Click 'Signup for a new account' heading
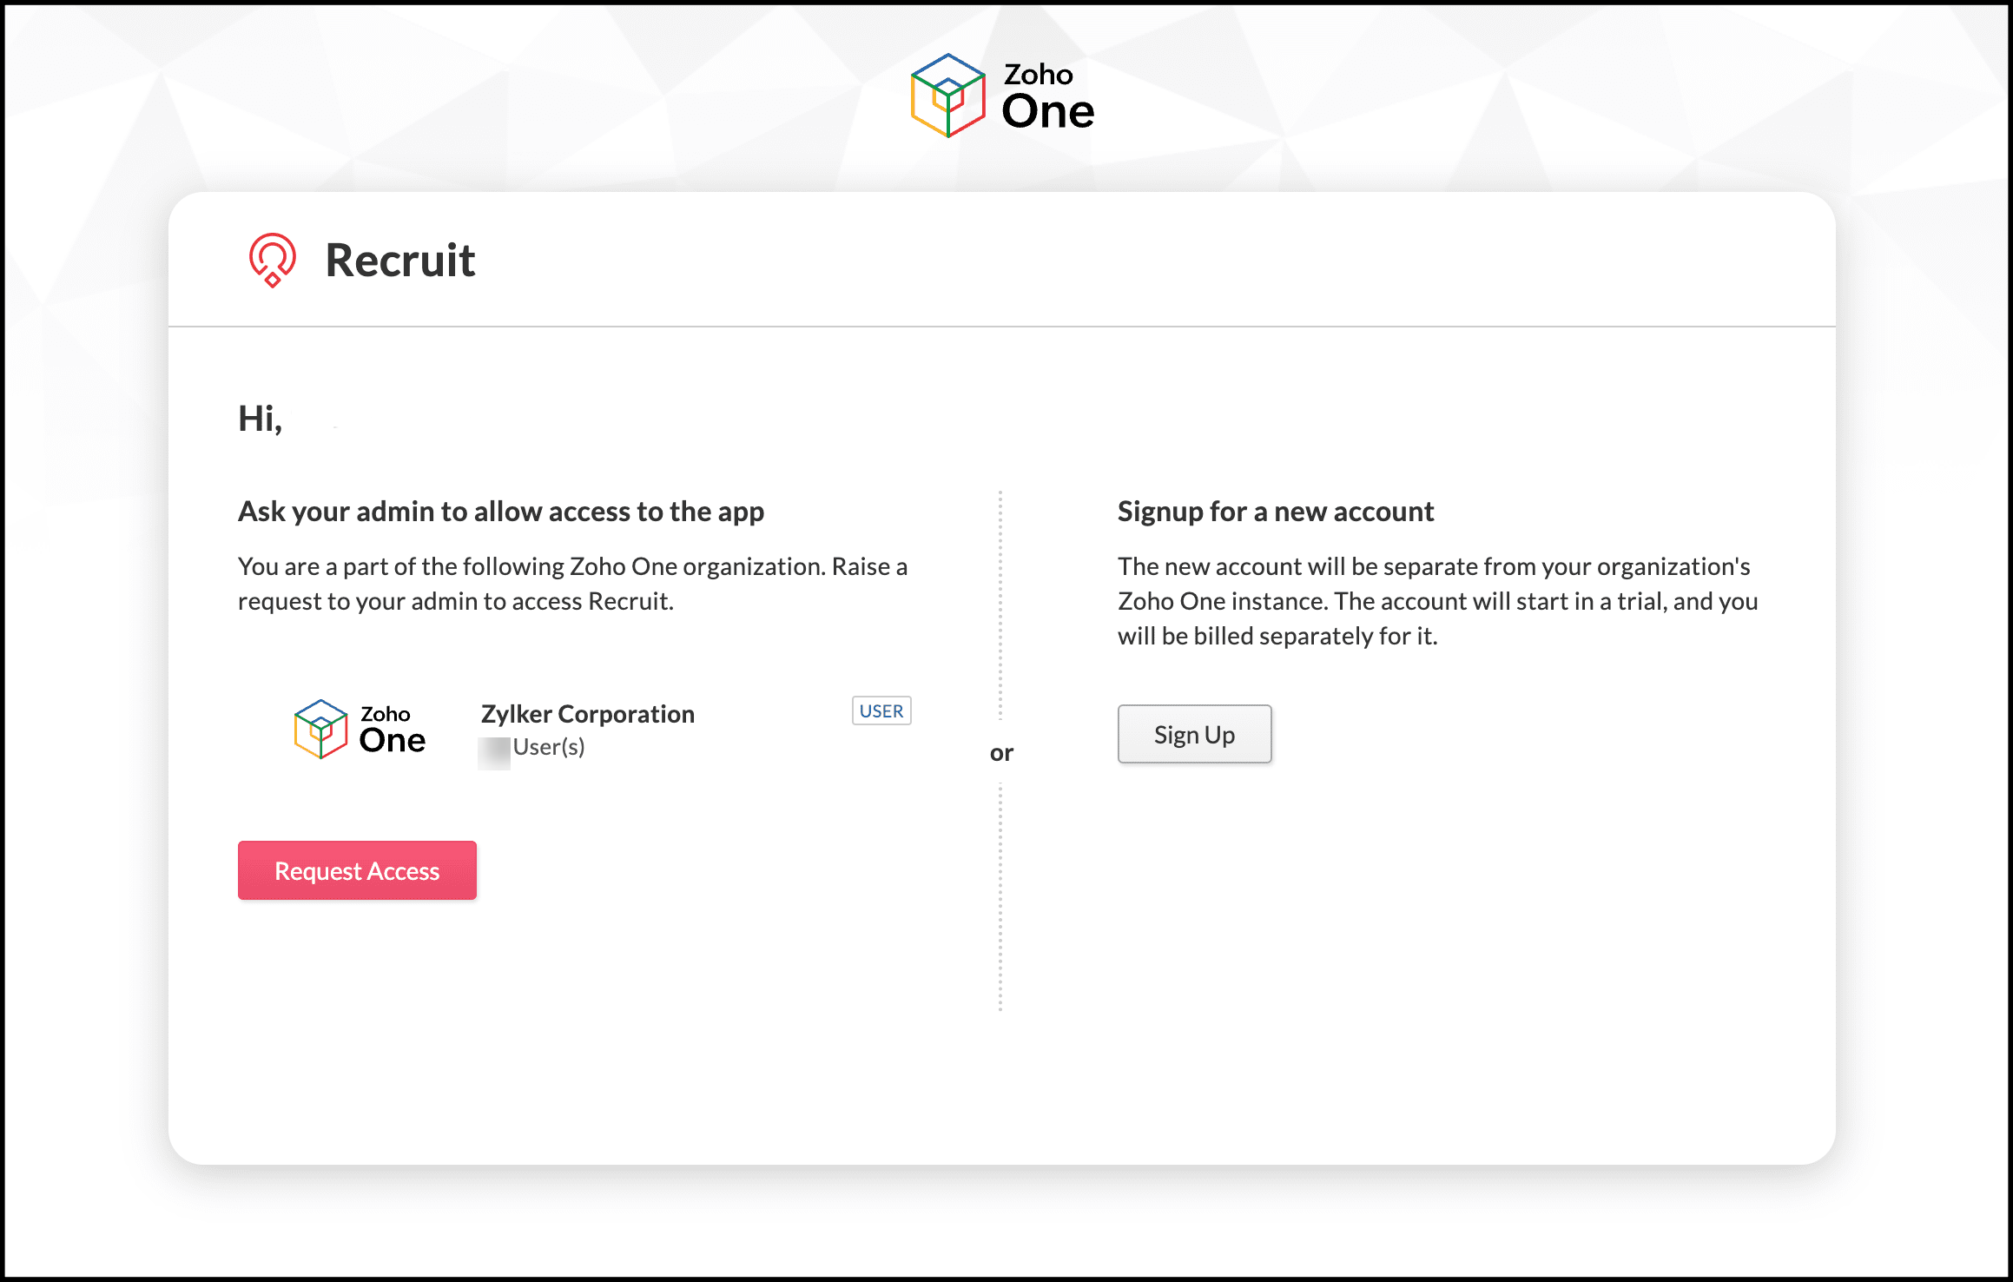 coord(1276,512)
